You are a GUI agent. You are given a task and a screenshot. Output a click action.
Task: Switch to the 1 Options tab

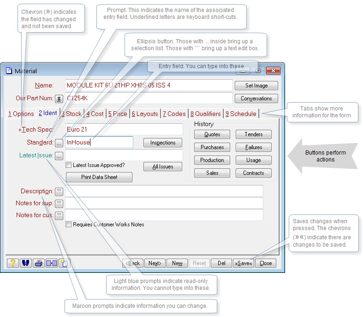coord(21,114)
